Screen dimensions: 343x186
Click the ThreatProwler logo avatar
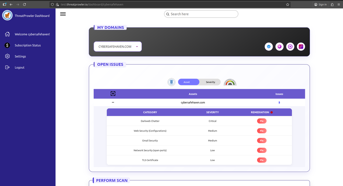7,15
